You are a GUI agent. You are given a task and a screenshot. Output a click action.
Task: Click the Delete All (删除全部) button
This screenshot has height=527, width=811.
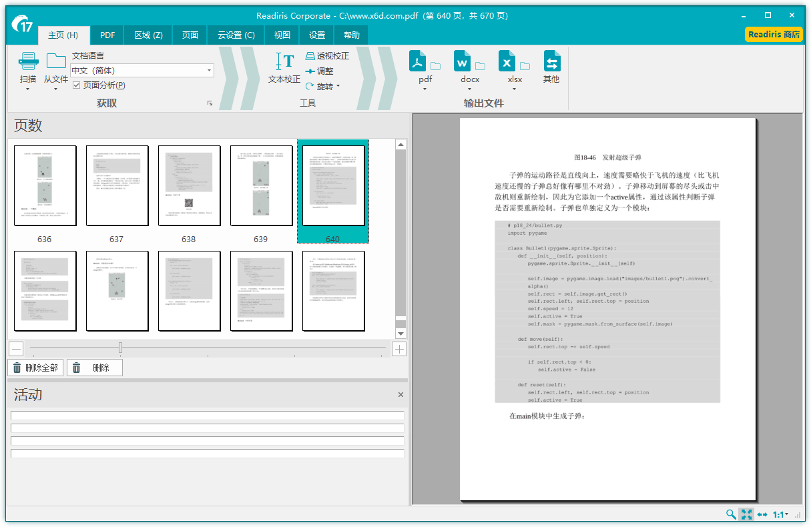tap(35, 368)
